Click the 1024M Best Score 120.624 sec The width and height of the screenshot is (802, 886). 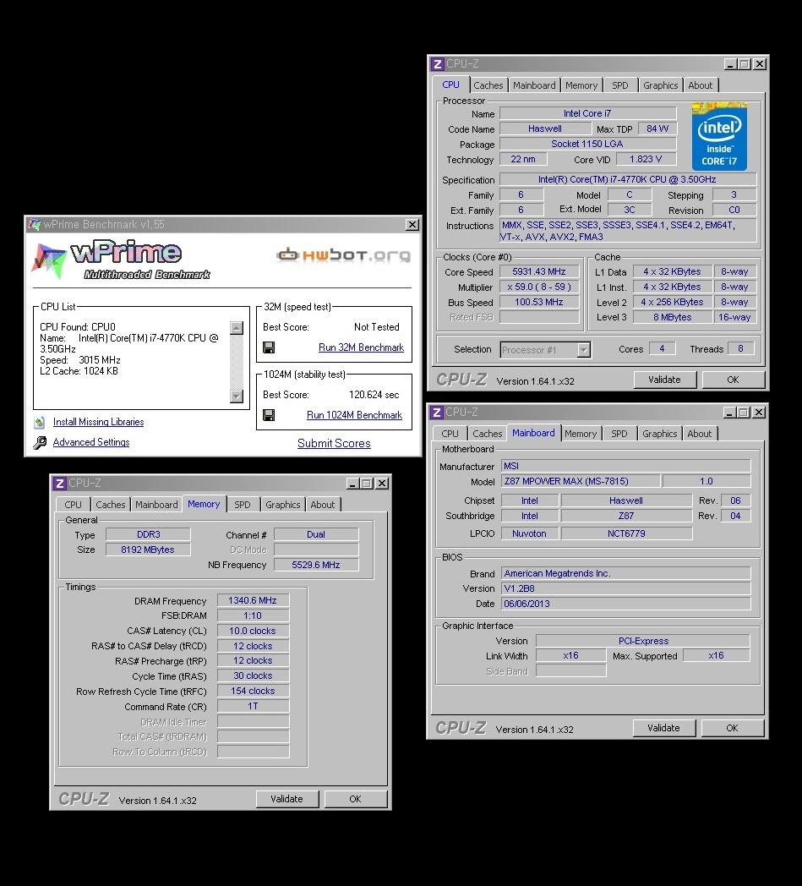(374, 395)
